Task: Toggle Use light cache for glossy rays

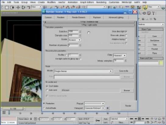Action: [80, 59]
